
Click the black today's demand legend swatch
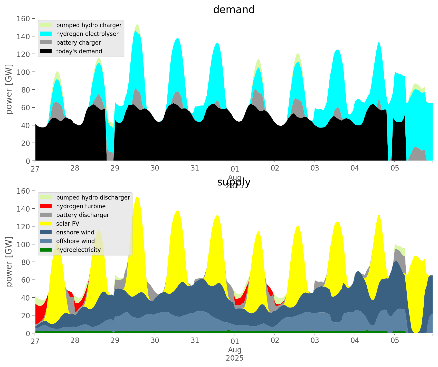tap(46, 51)
